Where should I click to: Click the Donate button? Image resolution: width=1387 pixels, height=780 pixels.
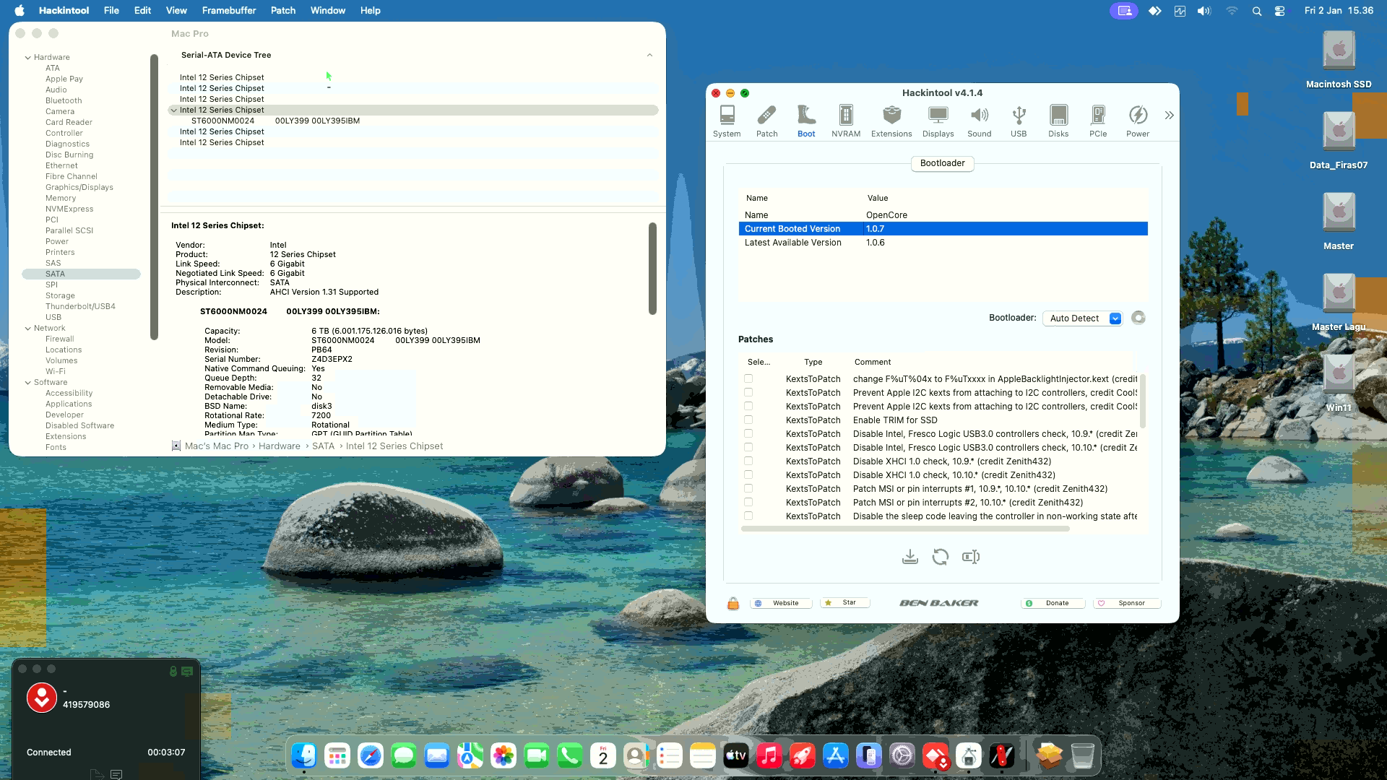pyautogui.click(x=1053, y=603)
